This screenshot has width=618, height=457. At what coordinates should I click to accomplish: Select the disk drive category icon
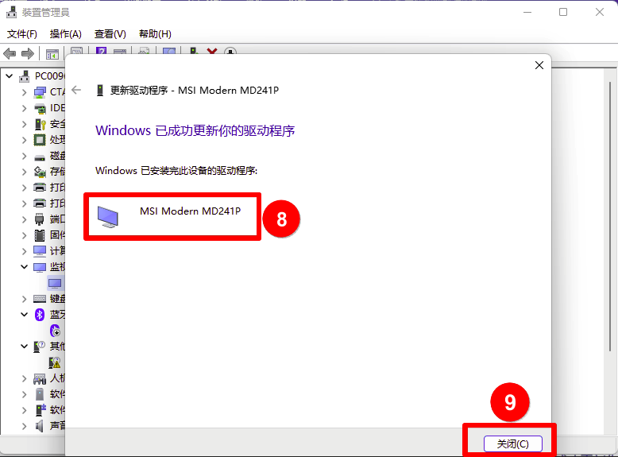(x=40, y=157)
